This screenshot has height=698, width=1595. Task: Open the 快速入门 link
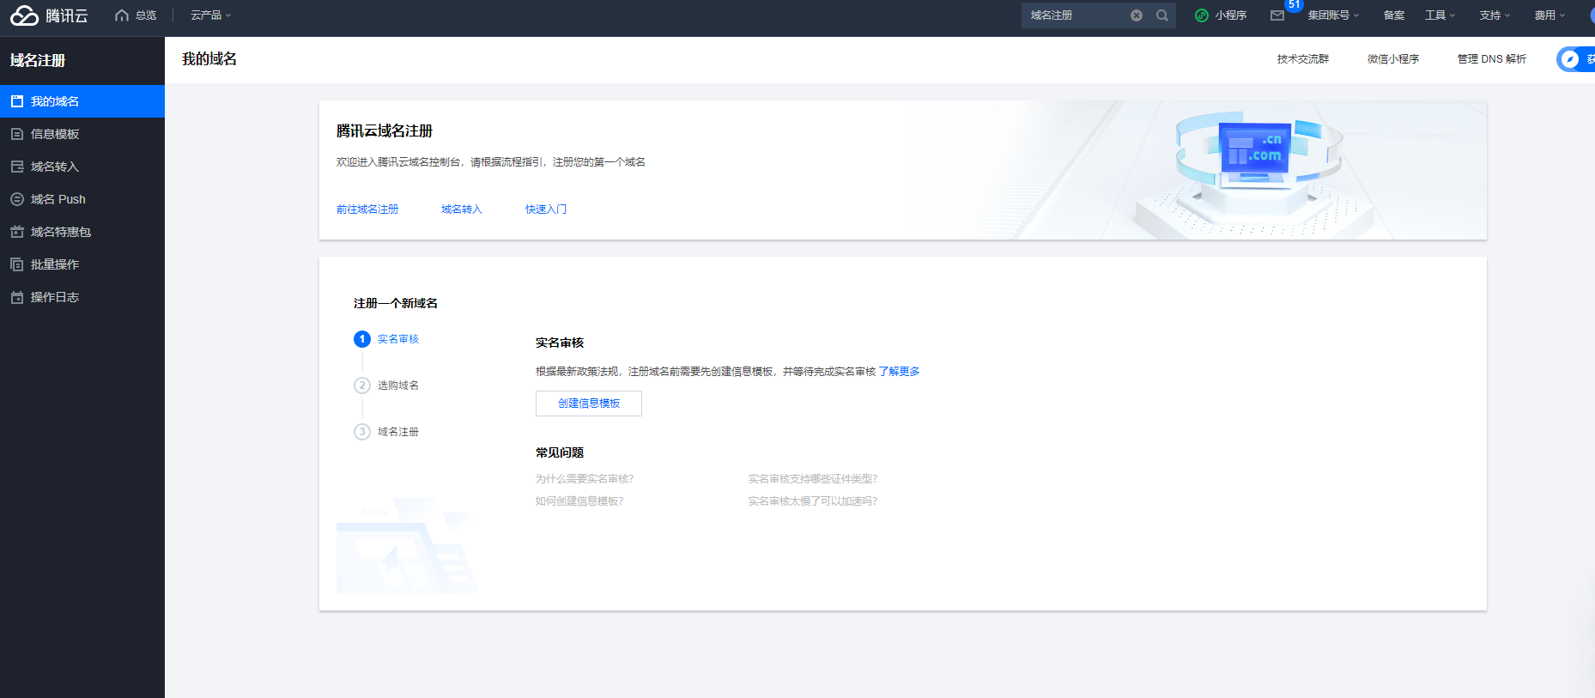coord(546,209)
